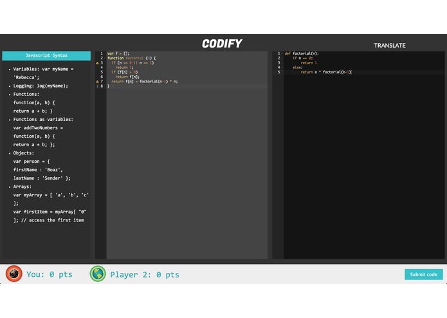
Task: Click the CODIFY logo
Action: click(222, 44)
